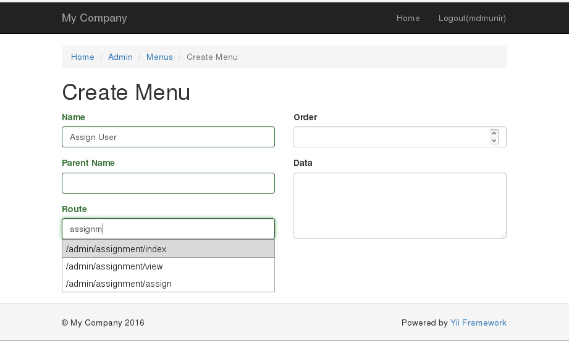Screen dimensions: 569x341
Task: Log out via Logout(mdmunir)
Action: point(472,18)
